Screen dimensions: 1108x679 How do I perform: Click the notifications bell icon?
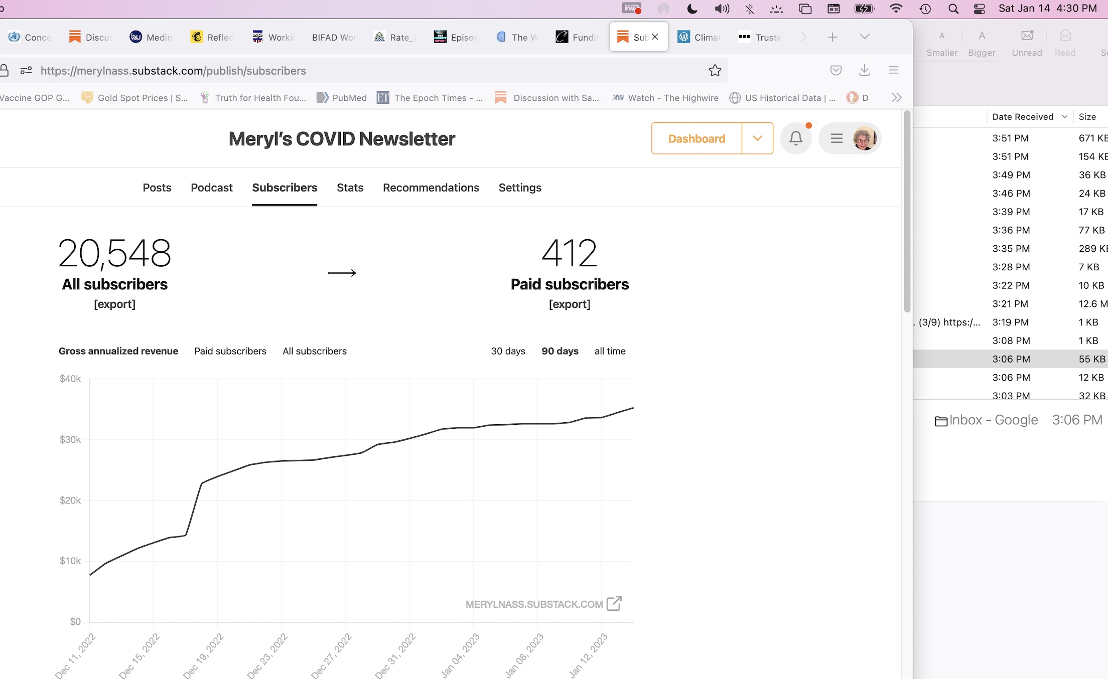coord(795,138)
